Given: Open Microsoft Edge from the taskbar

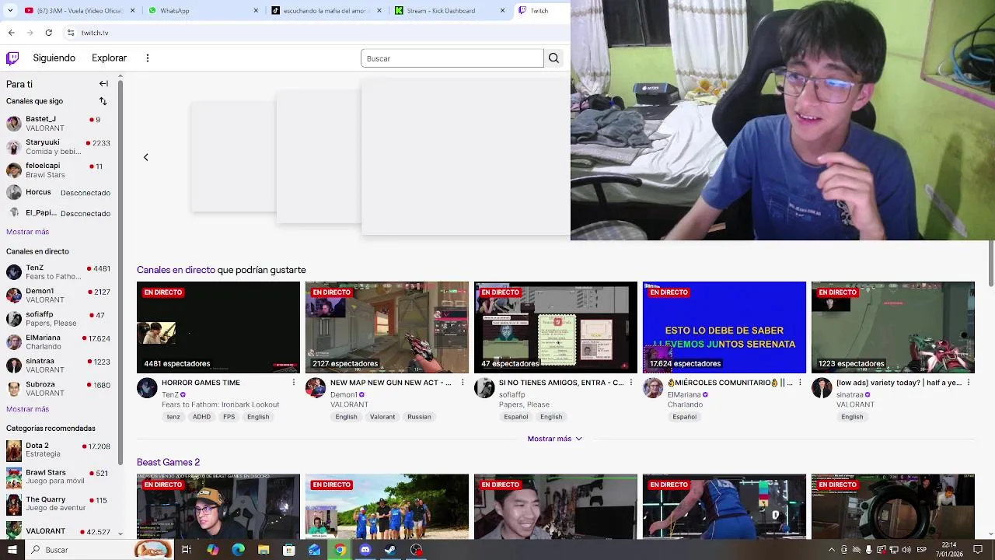Looking at the screenshot, I should [238, 550].
